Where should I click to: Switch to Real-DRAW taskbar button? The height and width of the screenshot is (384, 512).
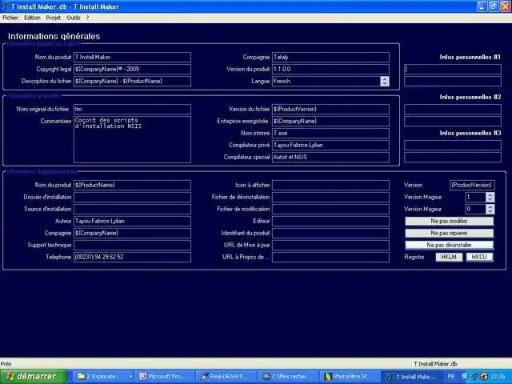point(226,377)
